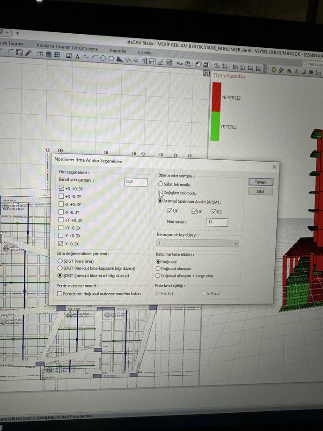The image size is (323, 431).
Task: Click the grid axes icon
Action: pos(57,55)
